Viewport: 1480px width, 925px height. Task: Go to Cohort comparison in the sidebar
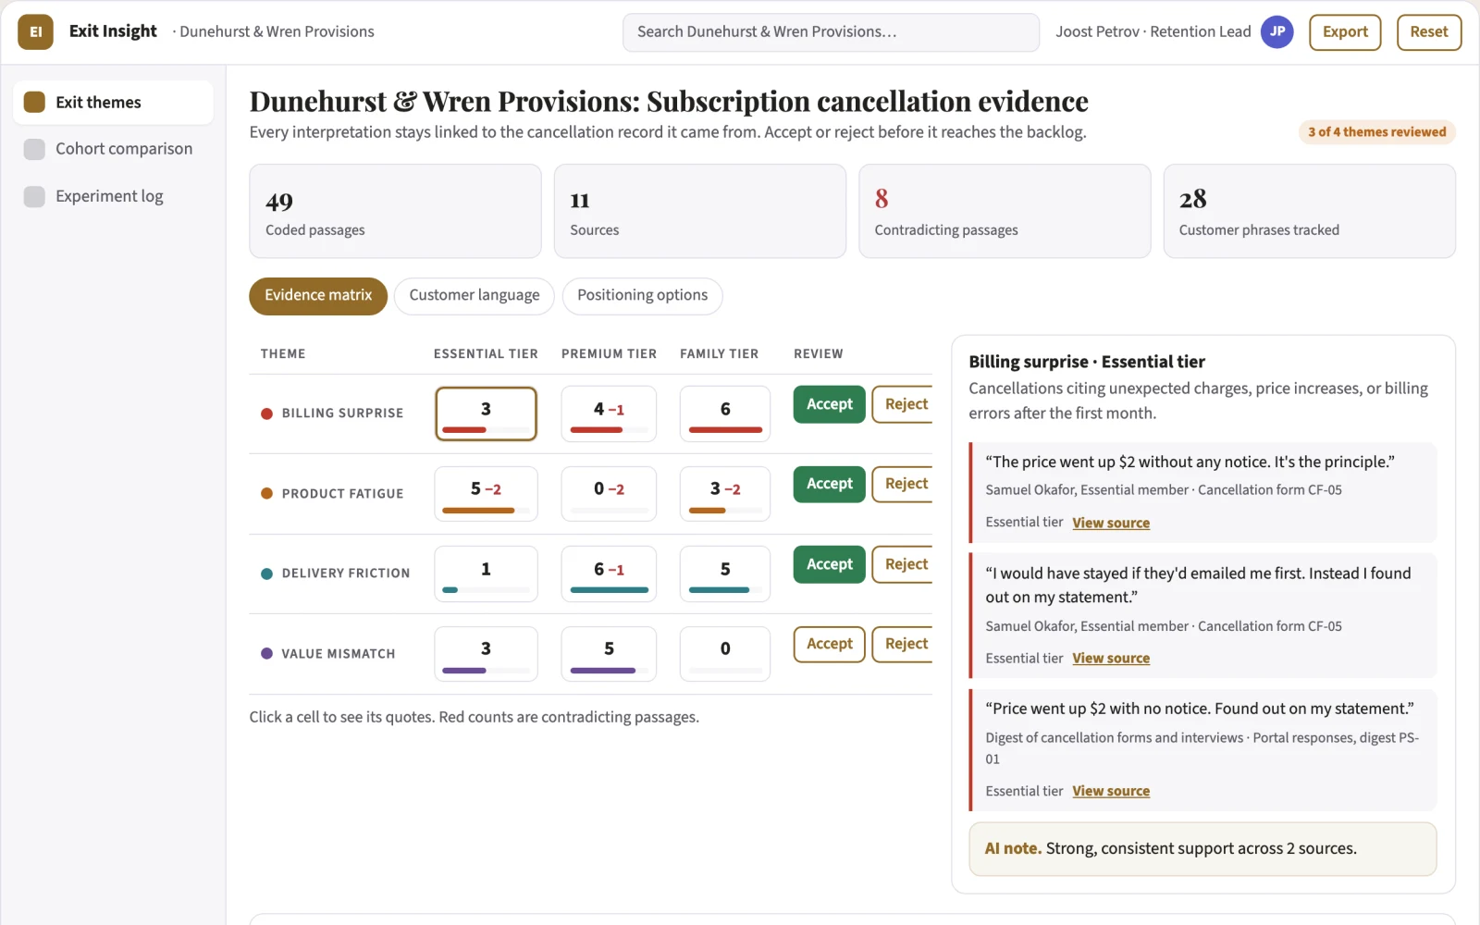click(x=113, y=149)
